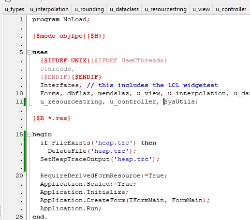The height and width of the screenshot is (220, 250).
Task: Click 'dbflaz' in the uses list
Action: tap(79, 93)
